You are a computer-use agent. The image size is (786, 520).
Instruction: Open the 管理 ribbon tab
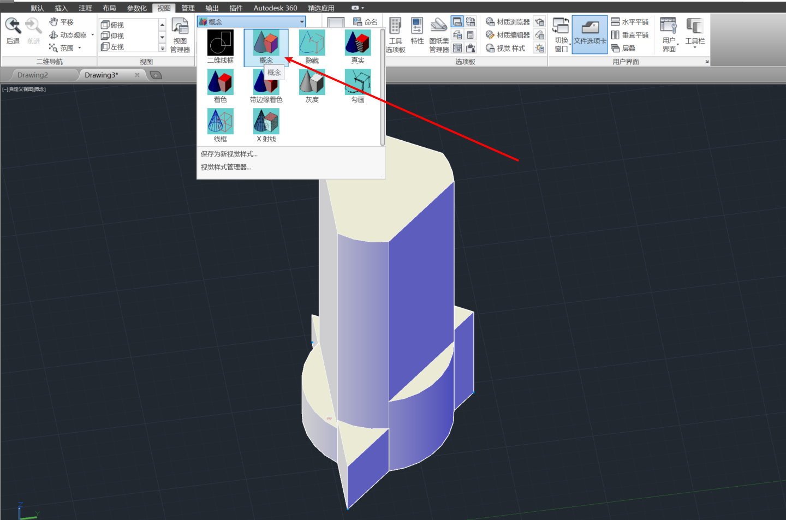pyautogui.click(x=188, y=8)
